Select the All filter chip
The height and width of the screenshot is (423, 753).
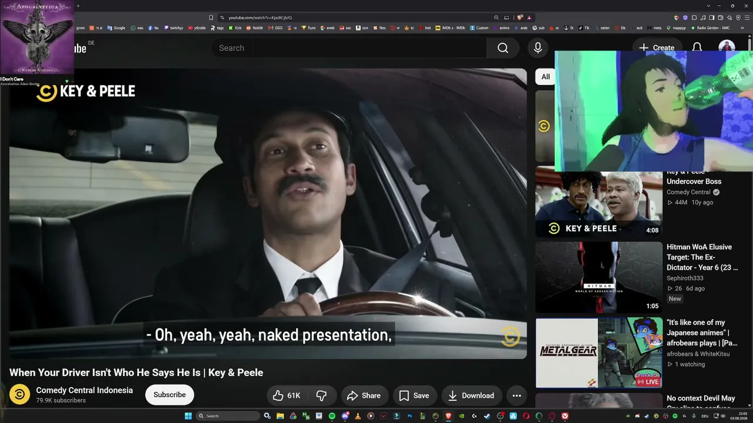point(545,77)
